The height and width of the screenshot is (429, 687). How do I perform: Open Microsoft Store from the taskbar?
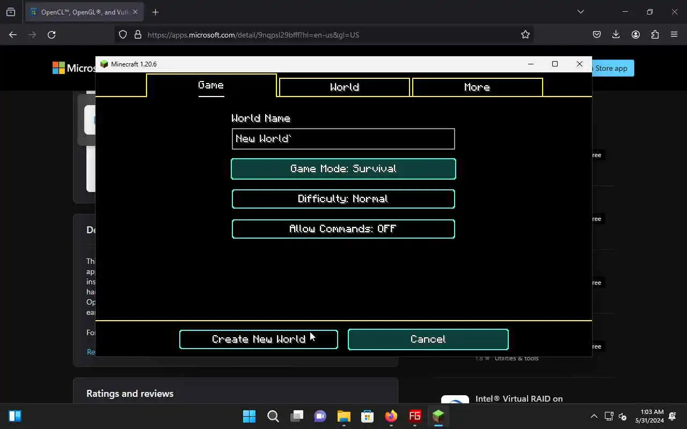pyautogui.click(x=368, y=416)
